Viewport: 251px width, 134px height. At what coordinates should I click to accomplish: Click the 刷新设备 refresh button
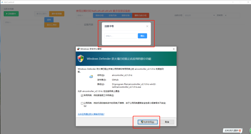(125, 15)
